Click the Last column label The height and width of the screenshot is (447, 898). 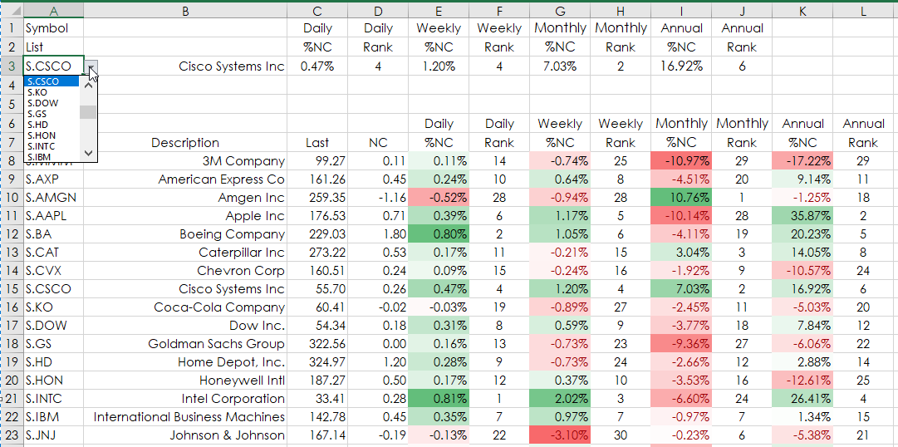tap(318, 143)
